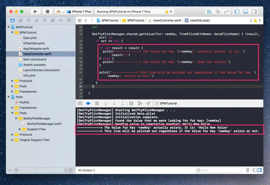270x185 pixels.
Task: Open the related items menu in jump bar
Action: point(80,20)
